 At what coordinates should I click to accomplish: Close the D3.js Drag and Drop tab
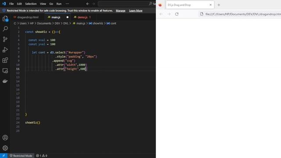(x=211, y=5)
